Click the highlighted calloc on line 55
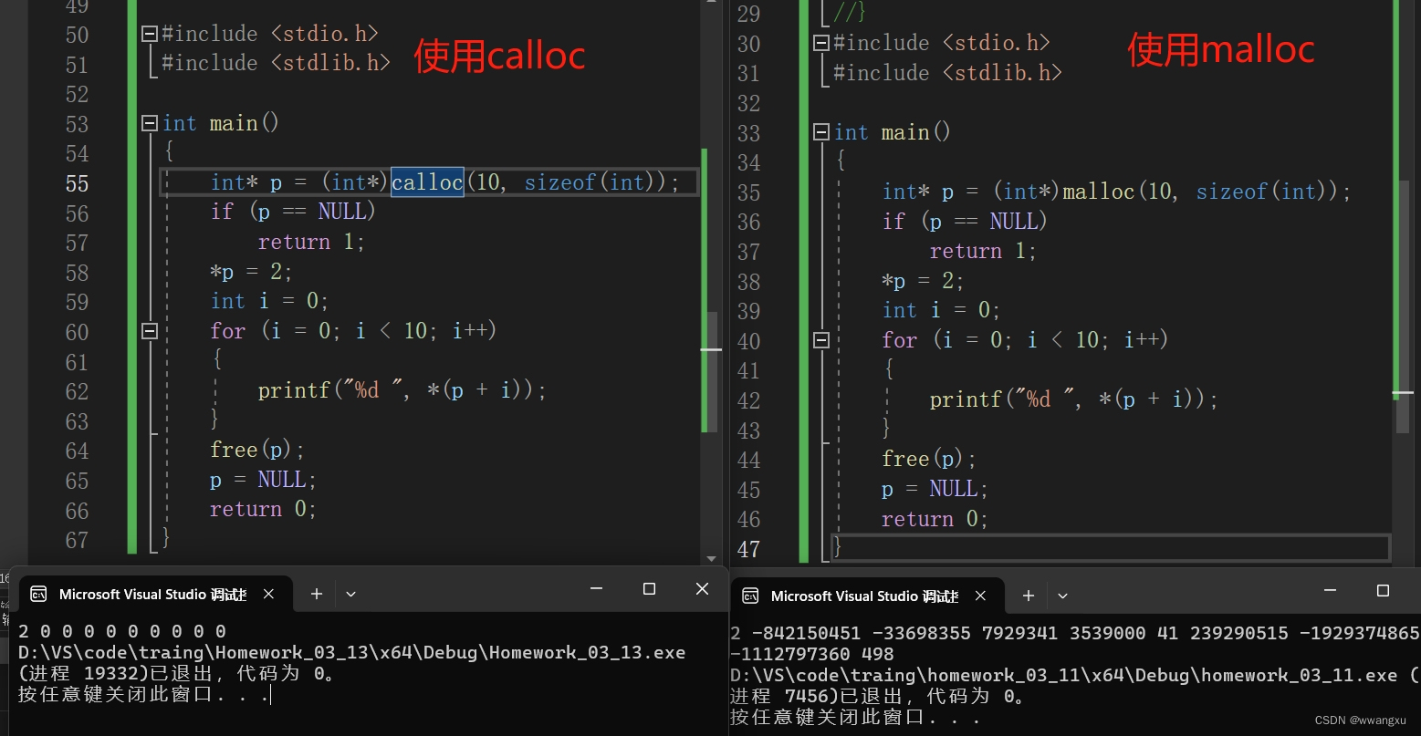 [427, 182]
